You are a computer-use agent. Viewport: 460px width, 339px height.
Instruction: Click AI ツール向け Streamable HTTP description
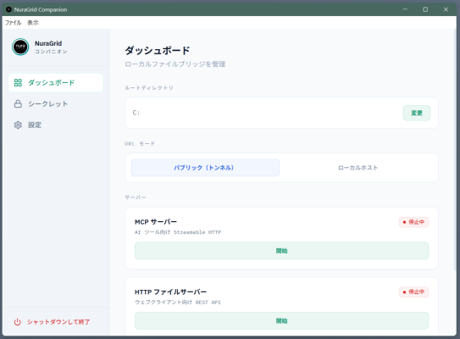tap(178, 232)
